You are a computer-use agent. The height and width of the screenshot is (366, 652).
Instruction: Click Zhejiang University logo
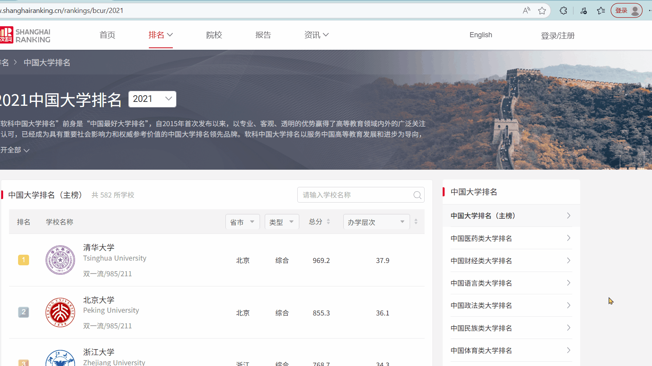pos(60,359)
